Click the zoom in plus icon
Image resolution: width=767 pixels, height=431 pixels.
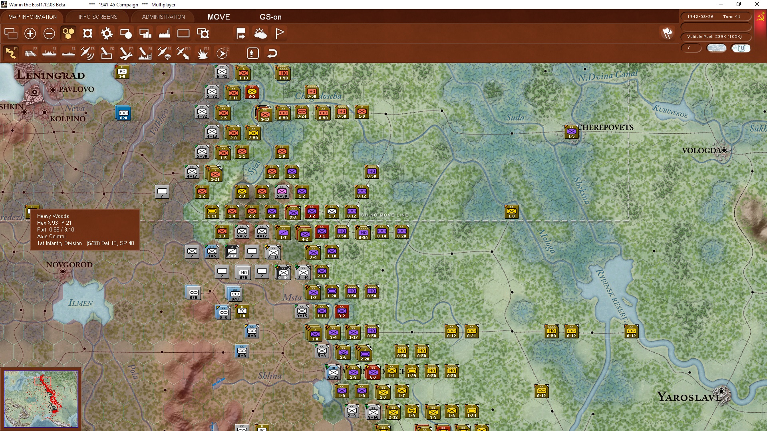pyautogui.click(x=30, y=34)
